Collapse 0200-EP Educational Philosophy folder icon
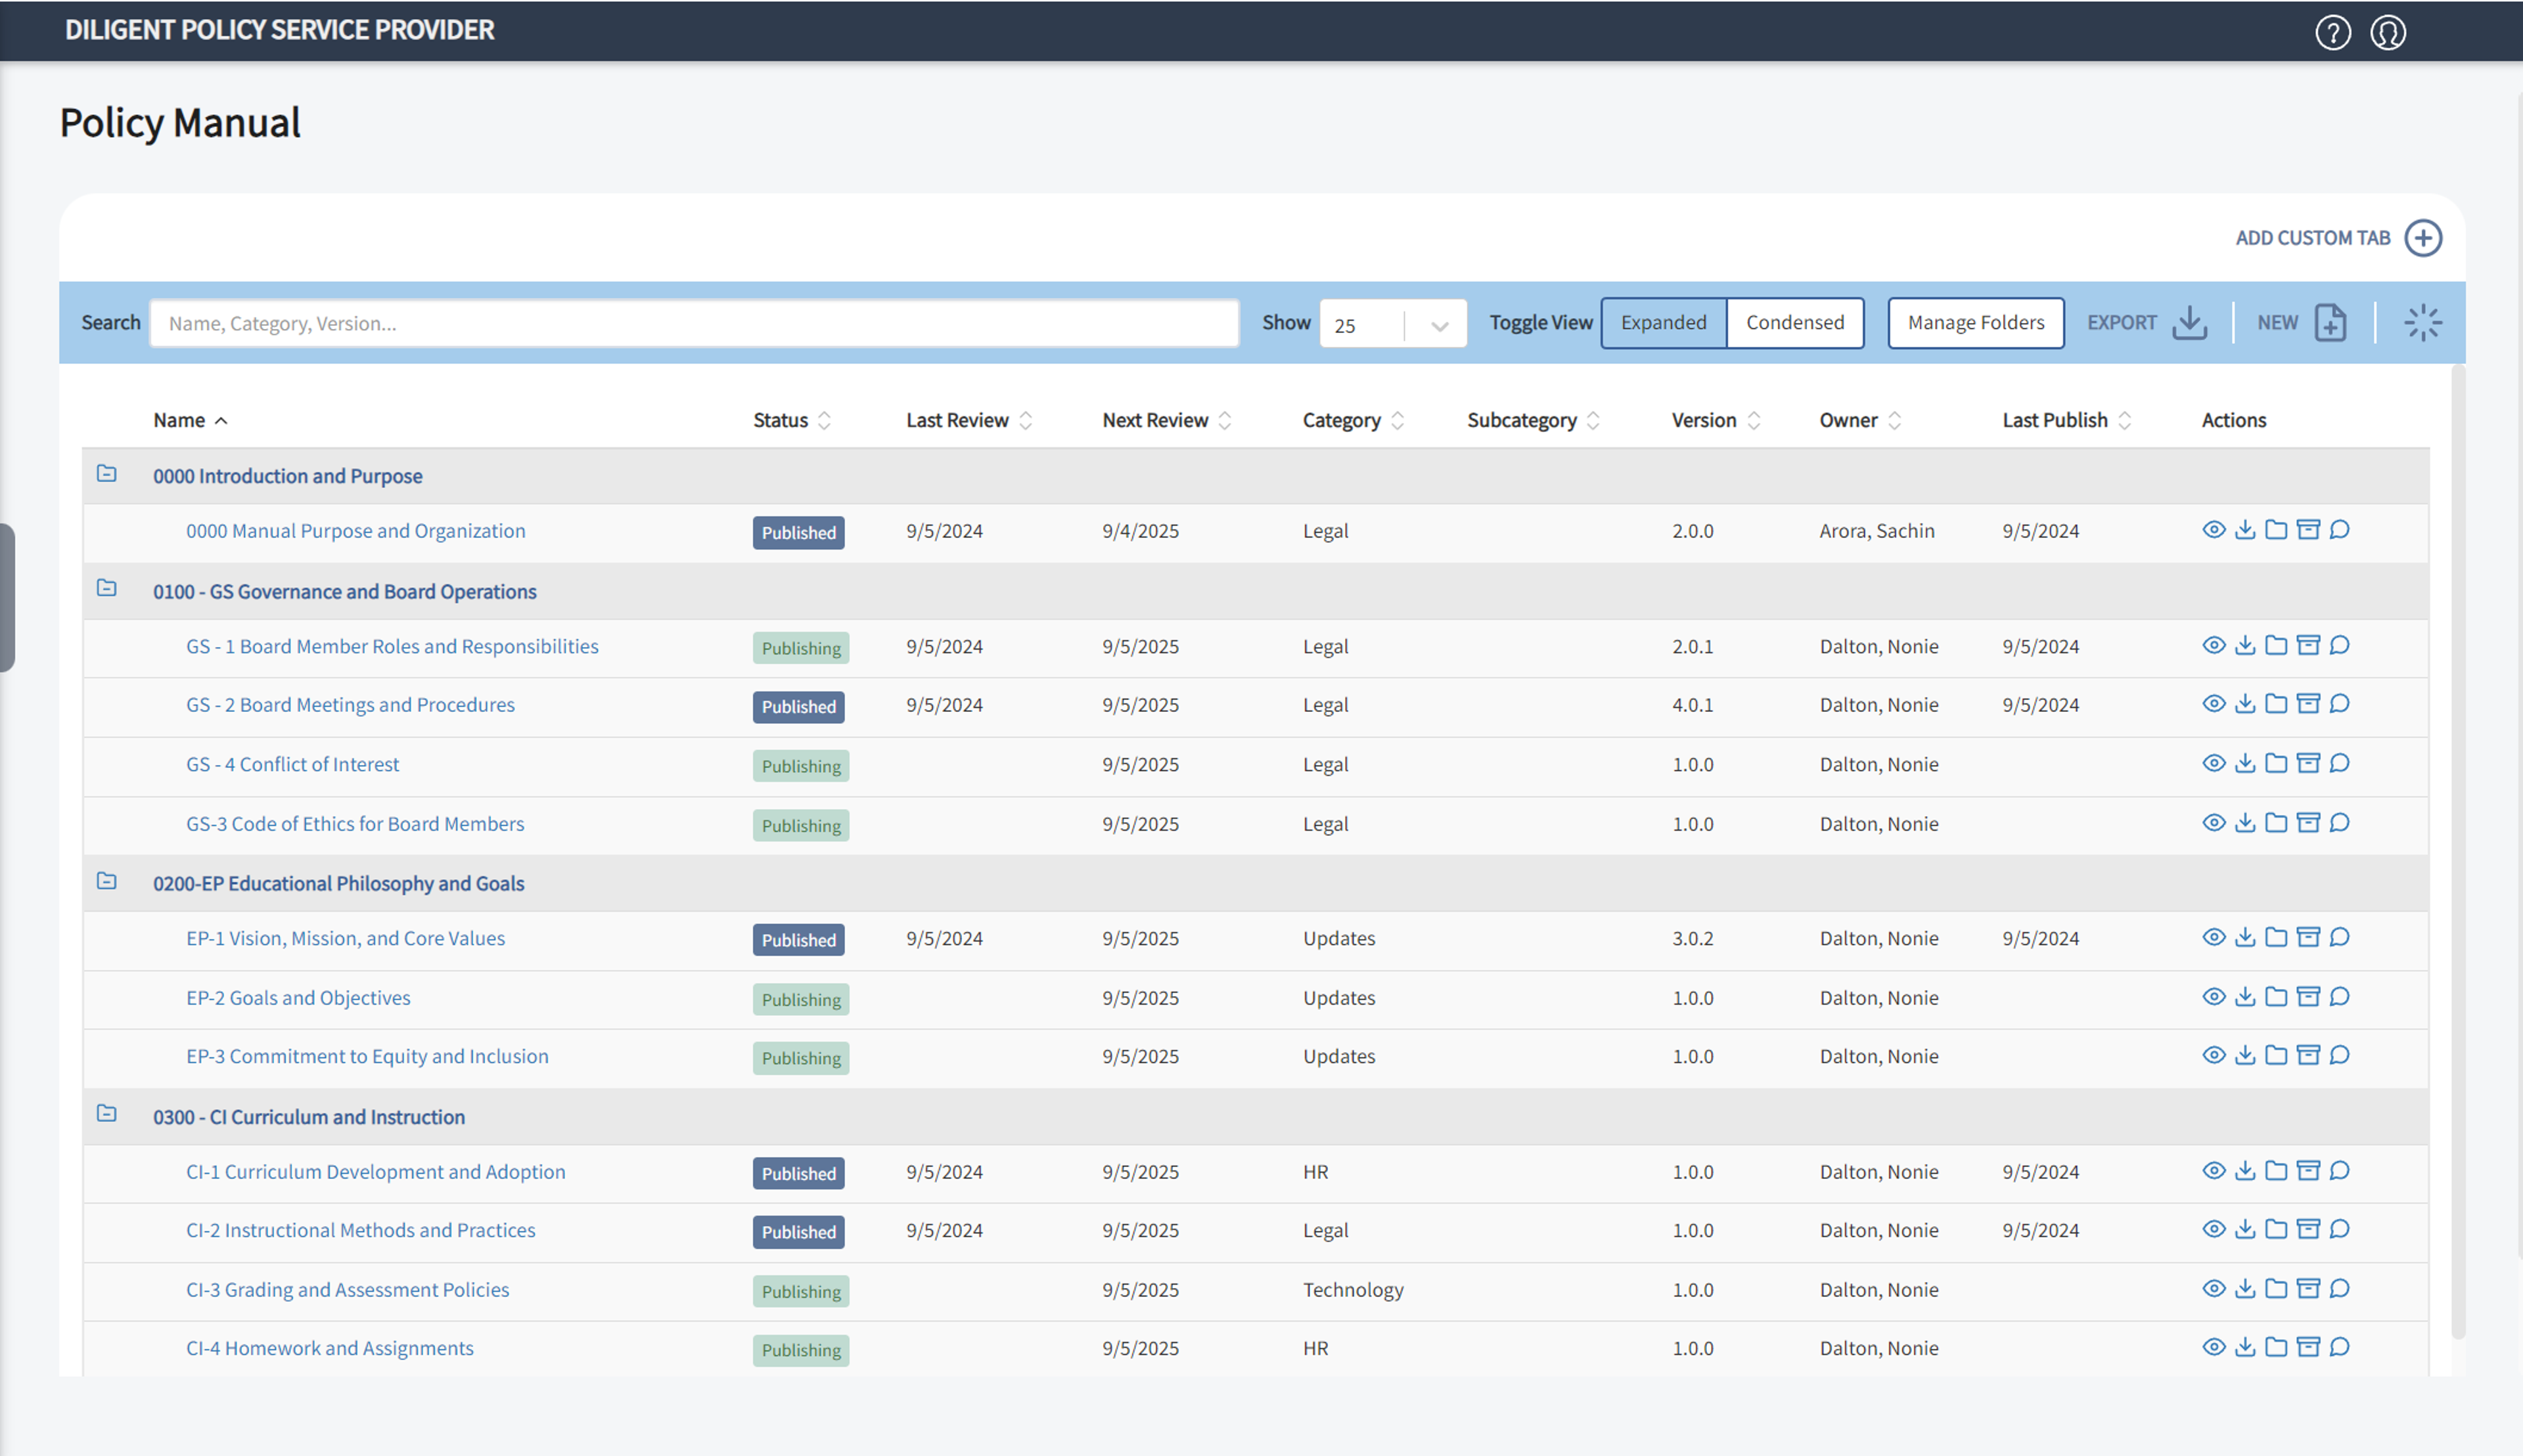This screenshot has width=2523, height=1456. 107,882
